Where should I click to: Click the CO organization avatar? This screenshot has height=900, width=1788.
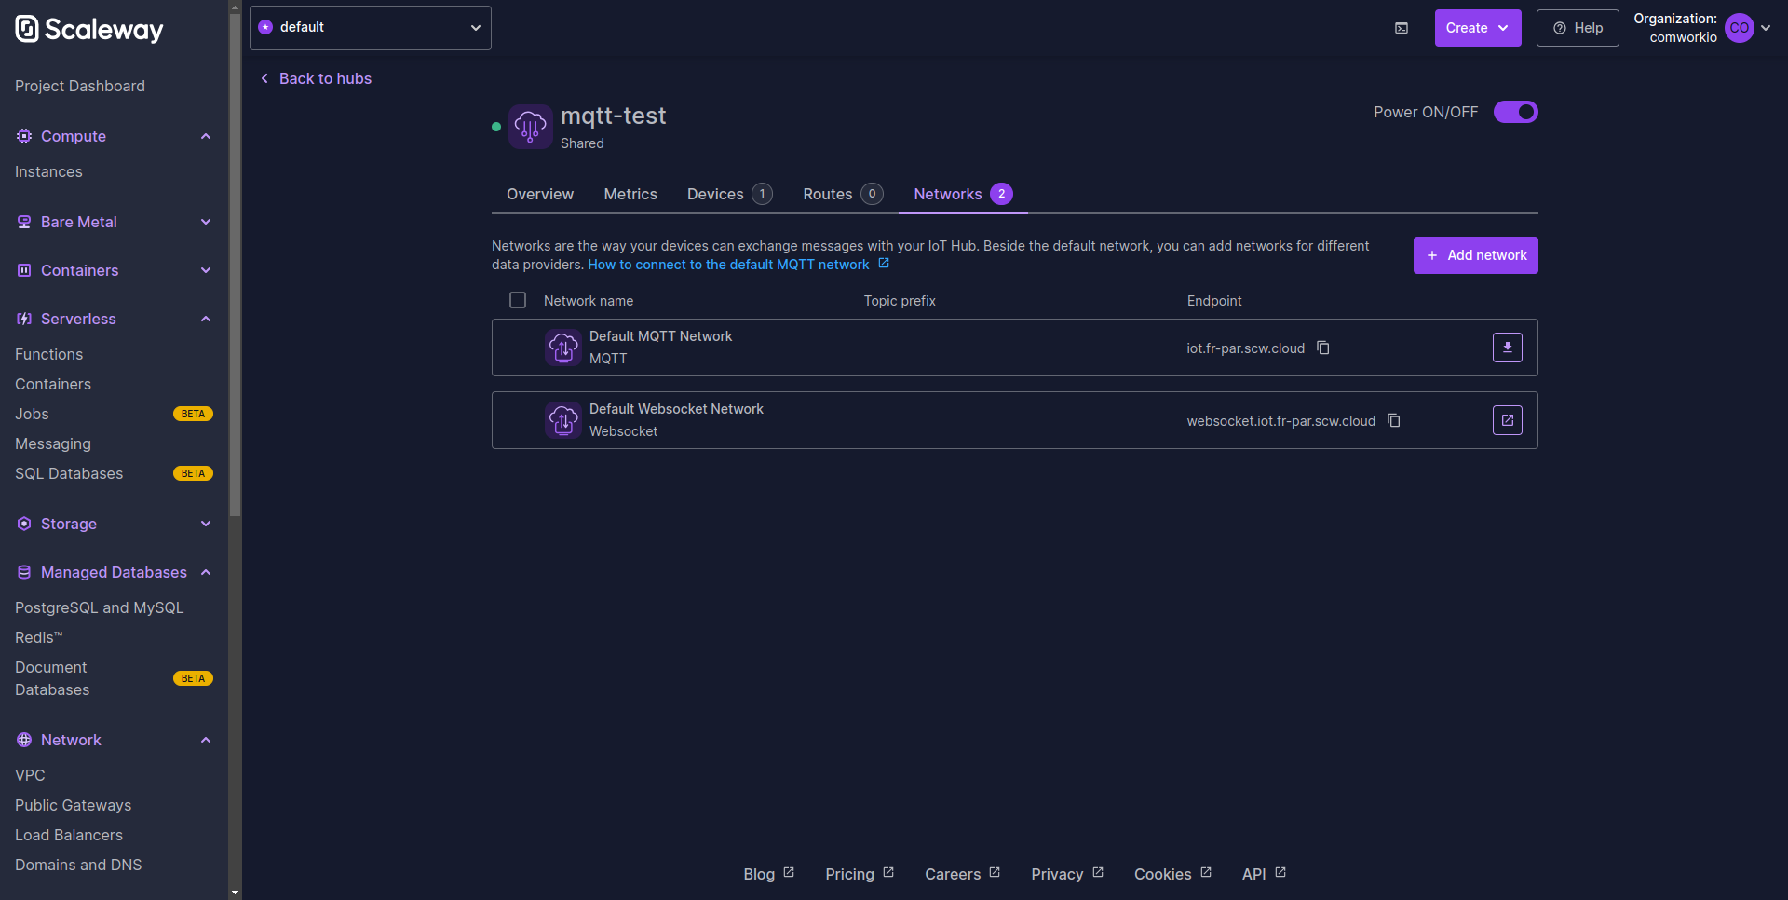(x=1740, y=28)
